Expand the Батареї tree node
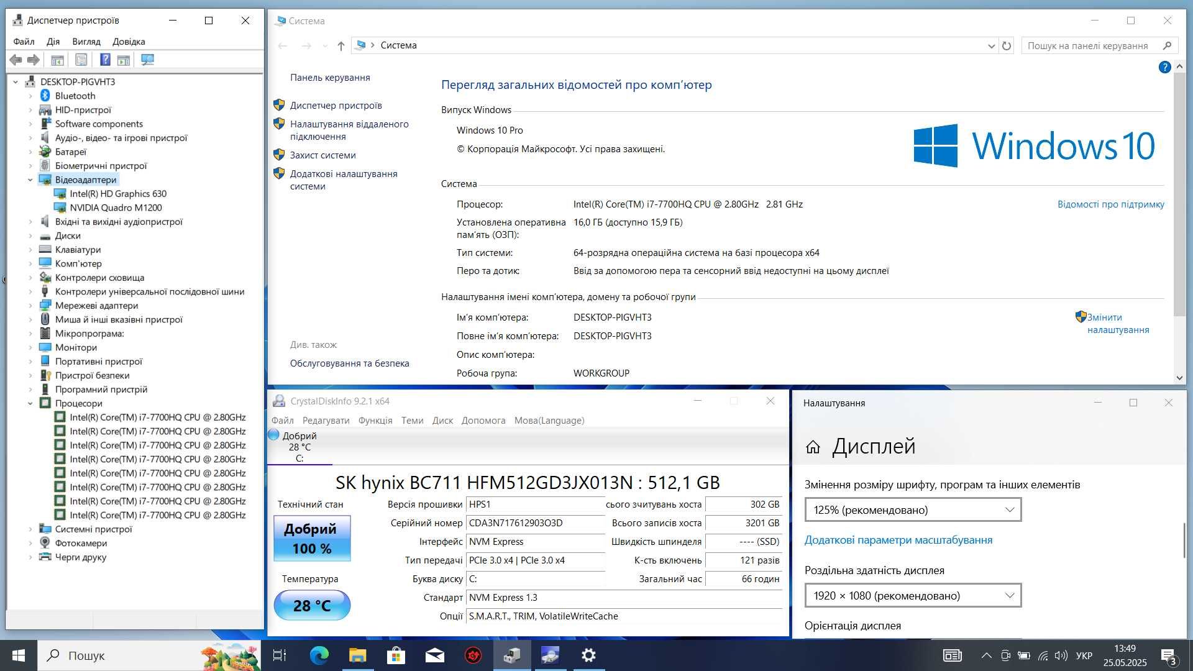This screenshot has width=1193, height=671. click(30, 152)
